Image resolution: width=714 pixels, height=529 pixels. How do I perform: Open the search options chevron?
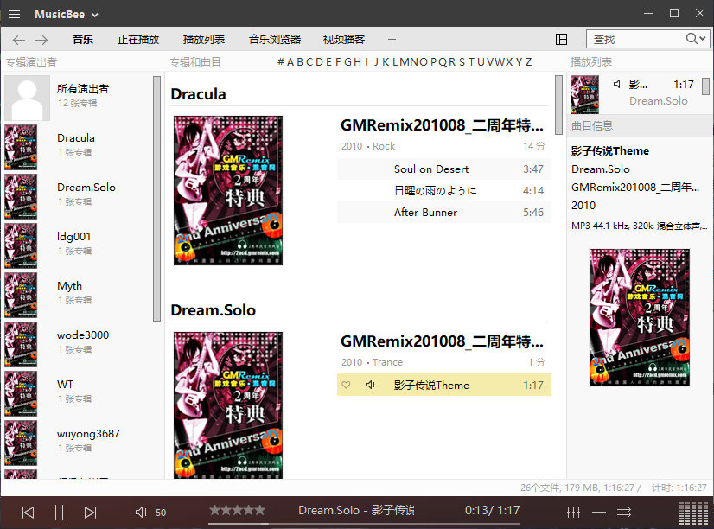[704, 39]
